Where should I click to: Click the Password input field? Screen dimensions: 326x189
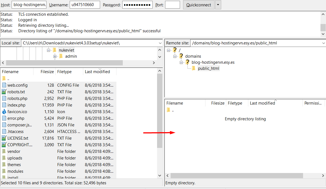[137, 5]
